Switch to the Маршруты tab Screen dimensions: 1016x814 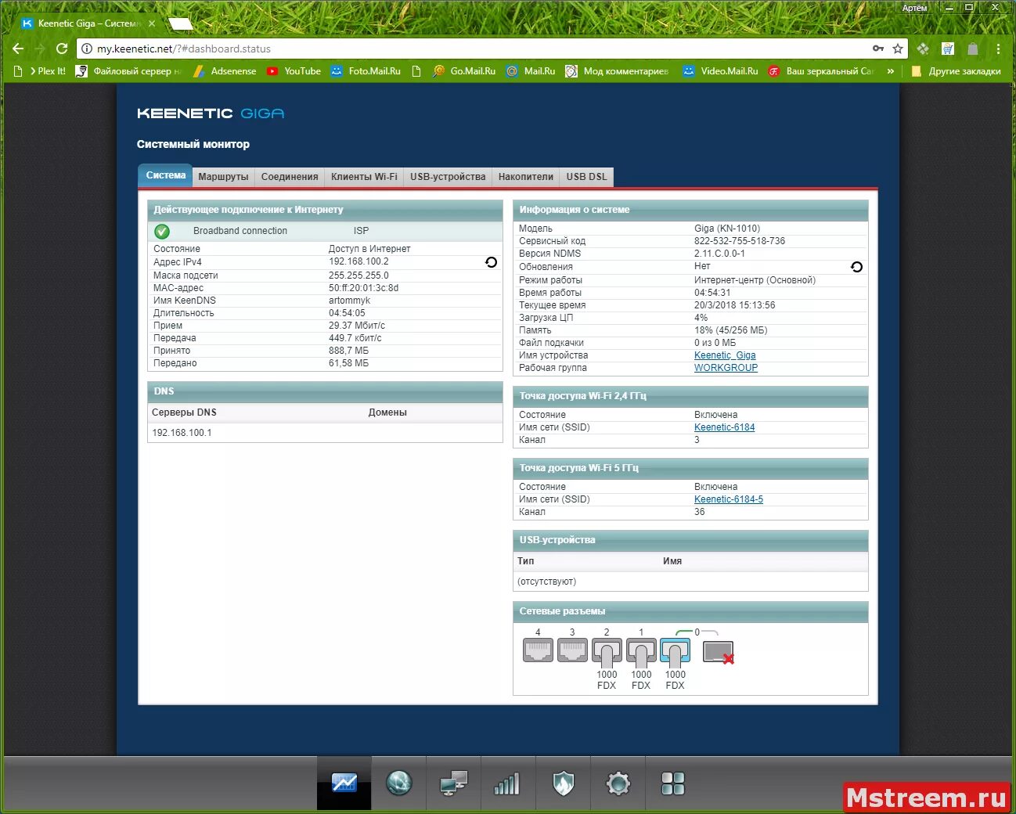click(223, 177)
